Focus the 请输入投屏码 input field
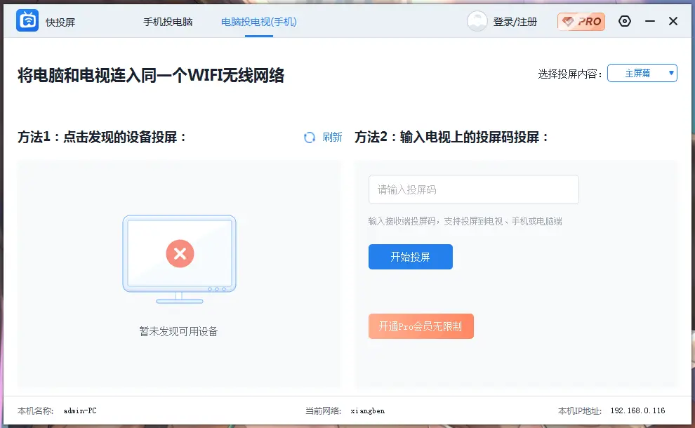This screenshot has height=428, width=695. (473, 189)
